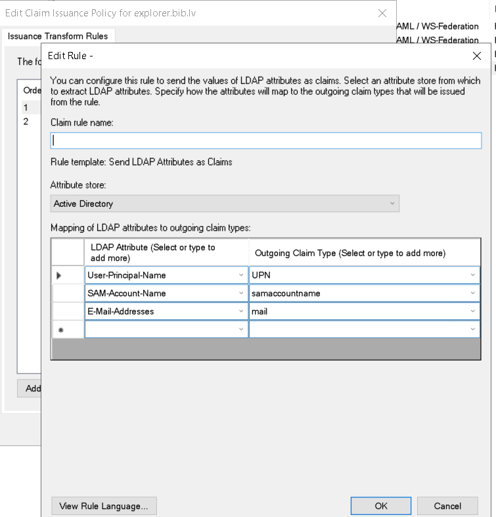496x517 pixels.
Task: Select the SAM-Account-Name row header cell
Action: pyautogui.click(x=67, y=293)
